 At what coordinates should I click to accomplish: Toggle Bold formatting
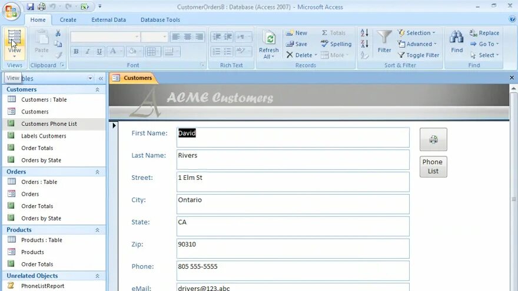(76, 52)
